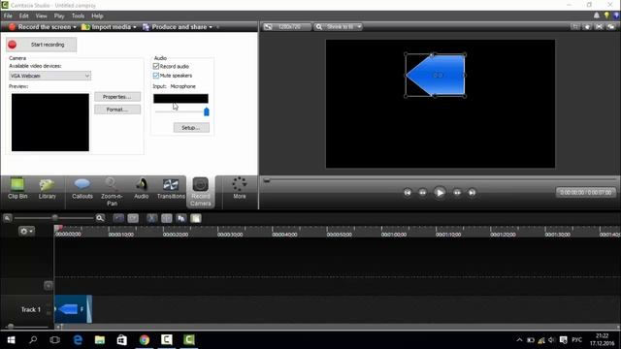The image size is (621, 349).
Task: Jump to next clip with skip-forward button
Action: click(x=472, y=193)
